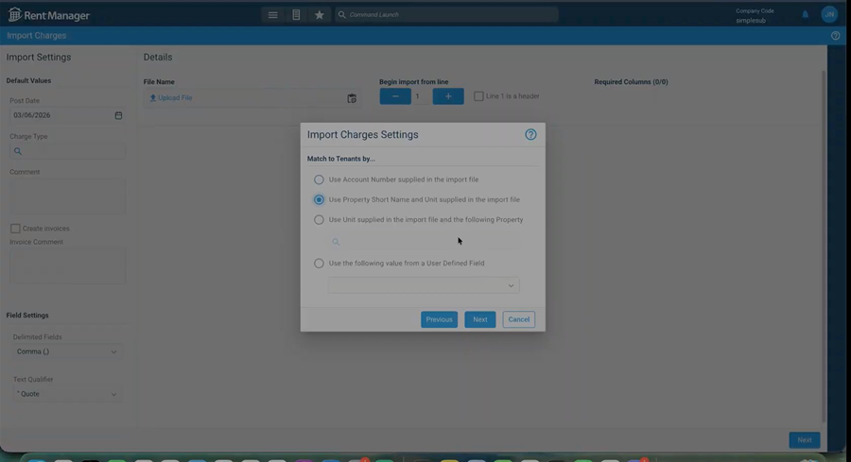
Task: Increase the begin import line with plus button
Action: tap(448, 96)
